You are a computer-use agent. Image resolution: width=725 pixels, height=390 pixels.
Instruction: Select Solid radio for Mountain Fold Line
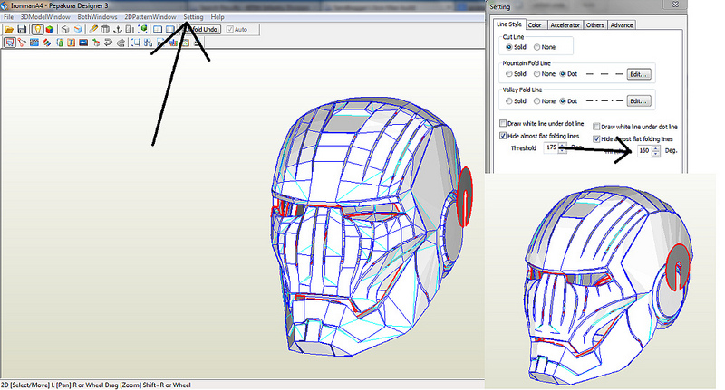pyautogui.click(x=510, y=73)
